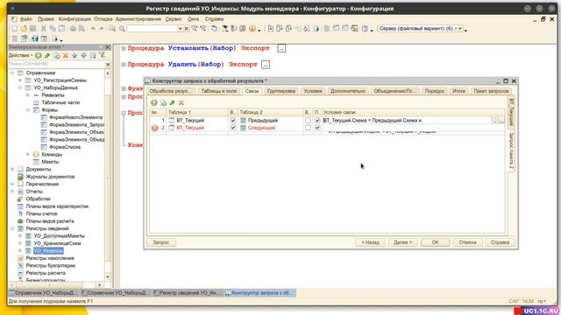
Task: Click the red X delete icon in tree toolbar
Action: (66, 55)
